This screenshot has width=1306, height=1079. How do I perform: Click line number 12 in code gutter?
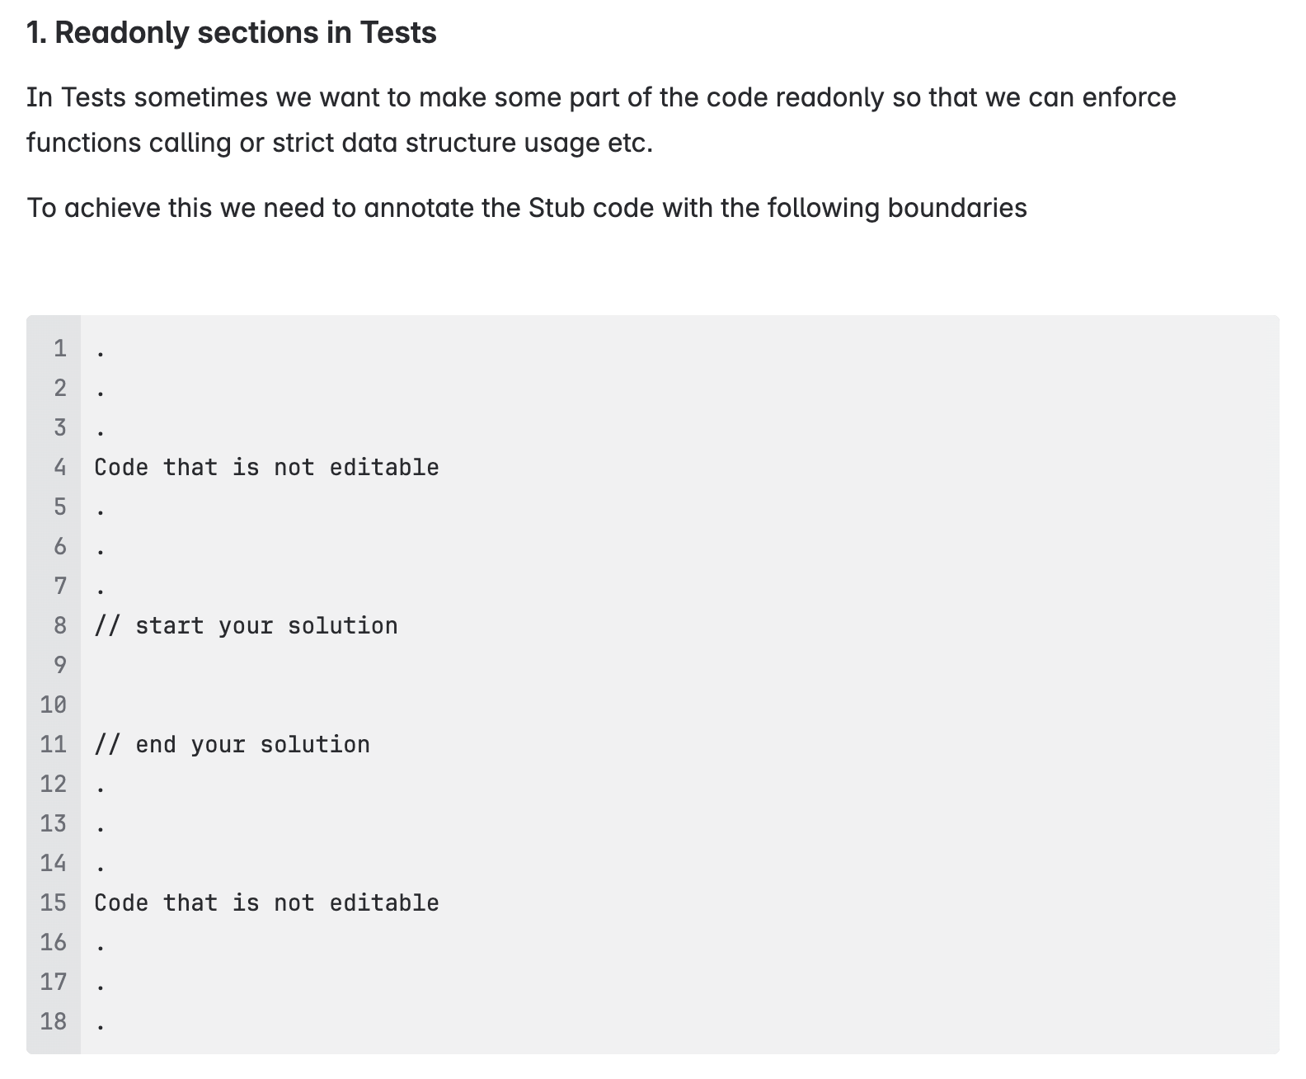click(54, 784)
